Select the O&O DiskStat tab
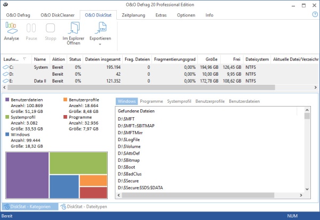 pyautogui.click(x=98, y=15)
